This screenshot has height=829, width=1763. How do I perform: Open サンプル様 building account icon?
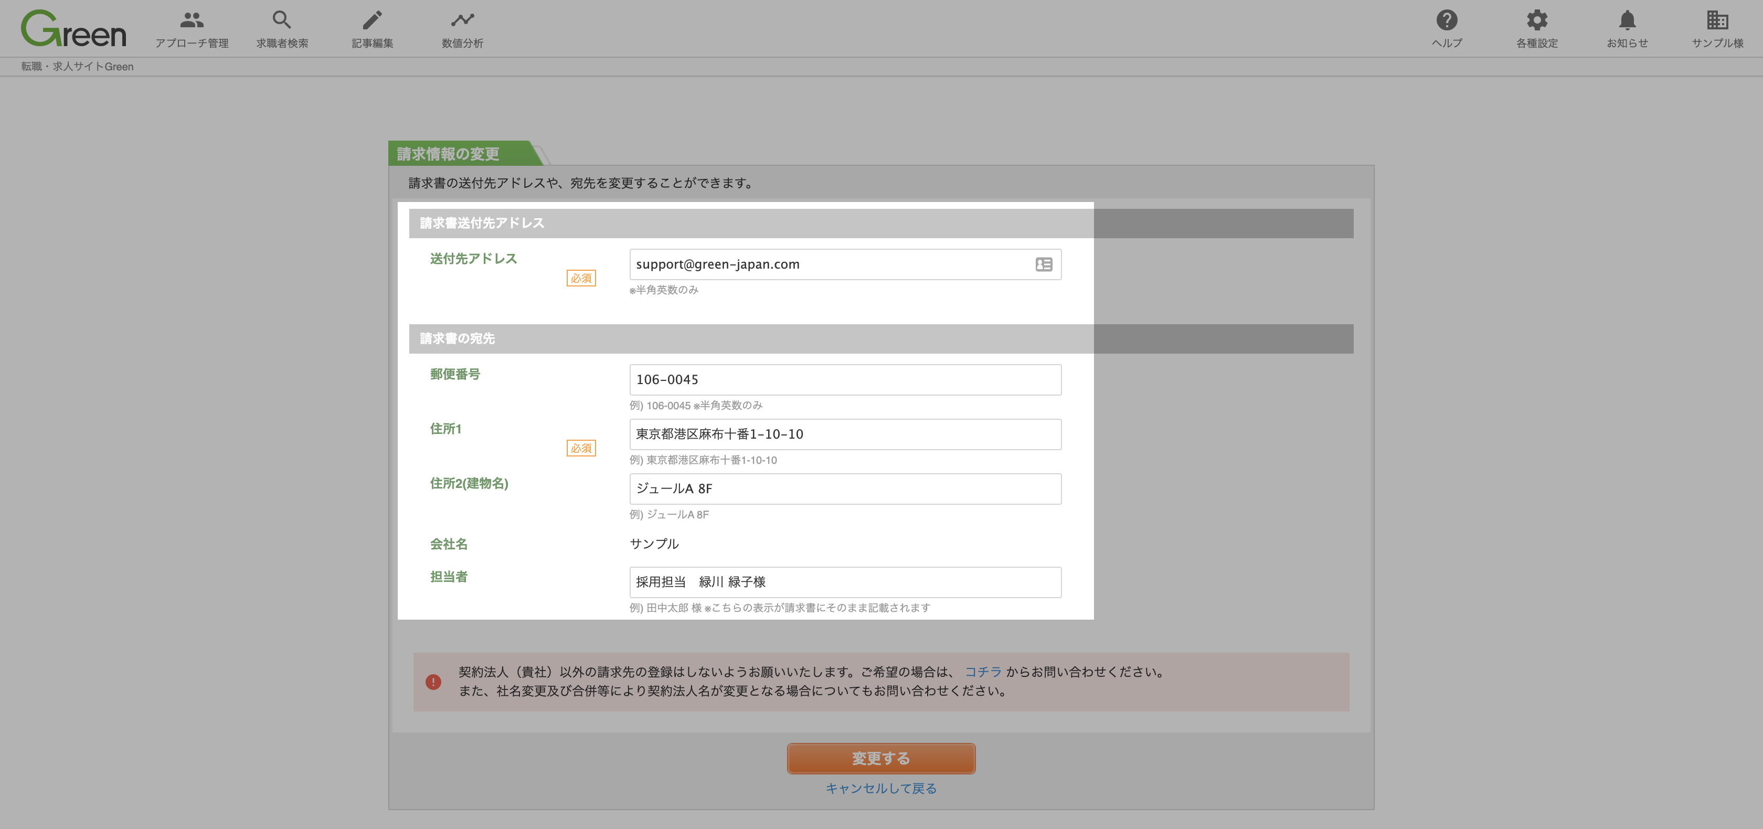(x=1717, y=20)
